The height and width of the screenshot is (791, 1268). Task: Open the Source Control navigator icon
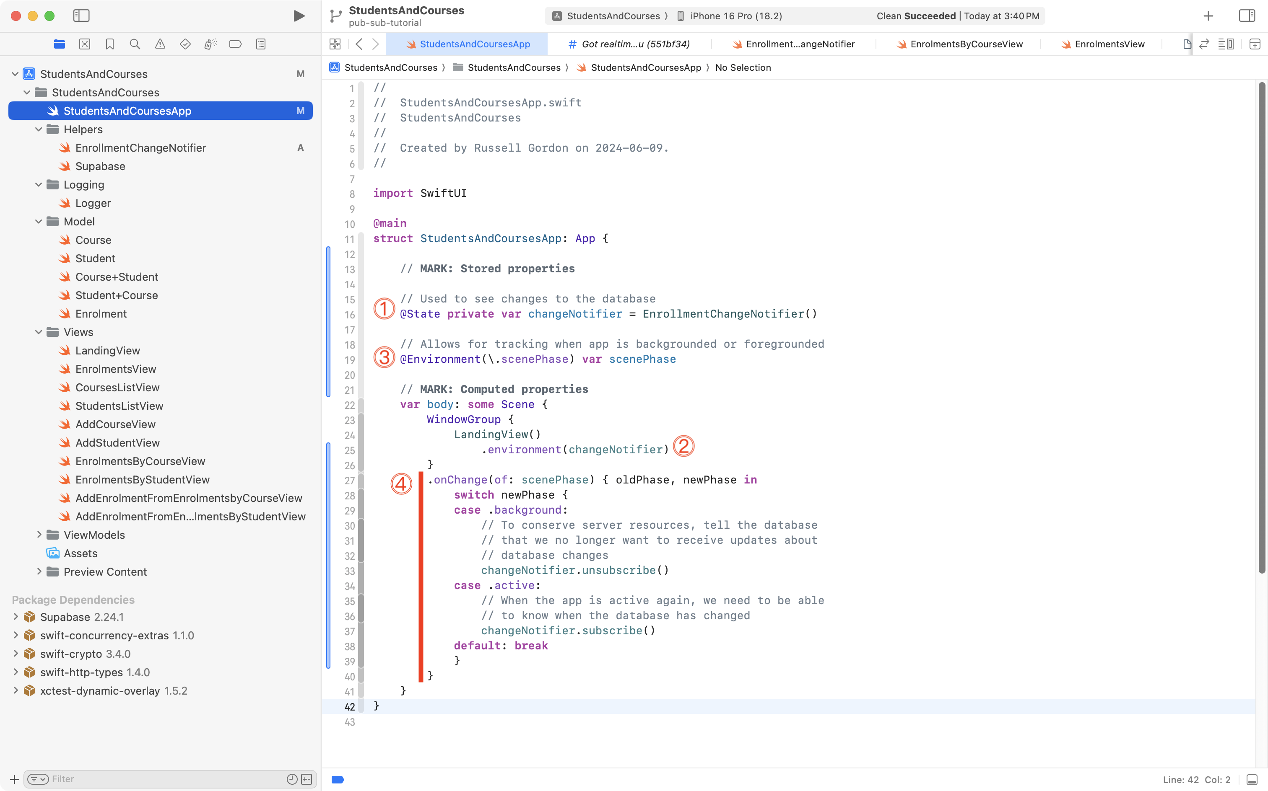[85, 44]
